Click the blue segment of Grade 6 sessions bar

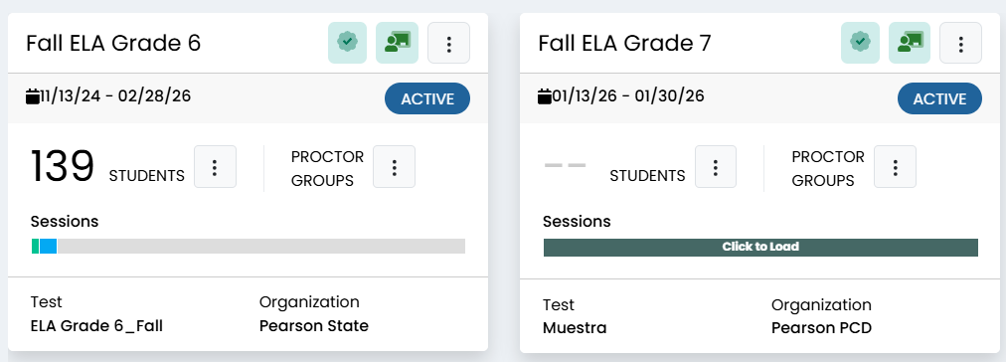pyautogui.click(x=48, y=246)
